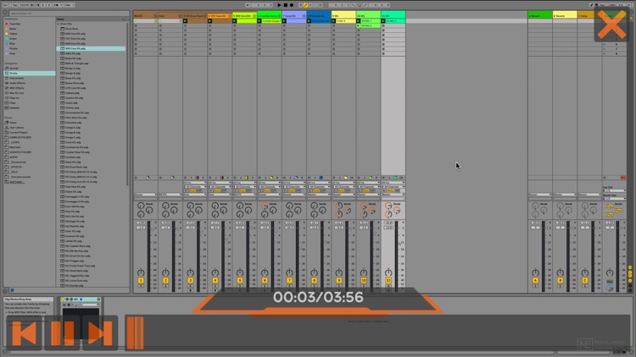The image size is (636, 357).
Task: Launch the second clip on track 10
Action: (x=358, y=25)
